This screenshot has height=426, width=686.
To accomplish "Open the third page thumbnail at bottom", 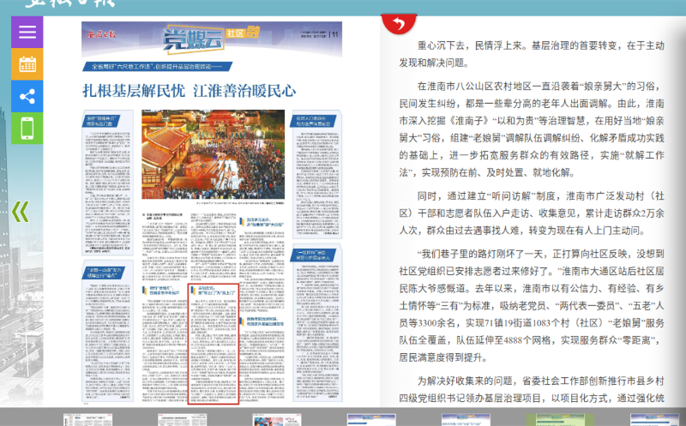I will (274, 420).
